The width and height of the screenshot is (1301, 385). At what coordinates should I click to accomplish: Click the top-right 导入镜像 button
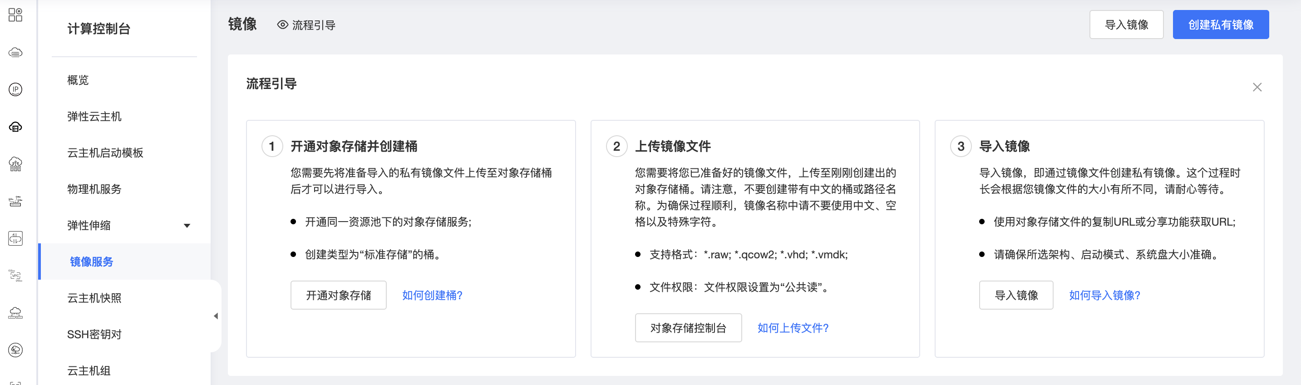click(x=1126, y=25)
